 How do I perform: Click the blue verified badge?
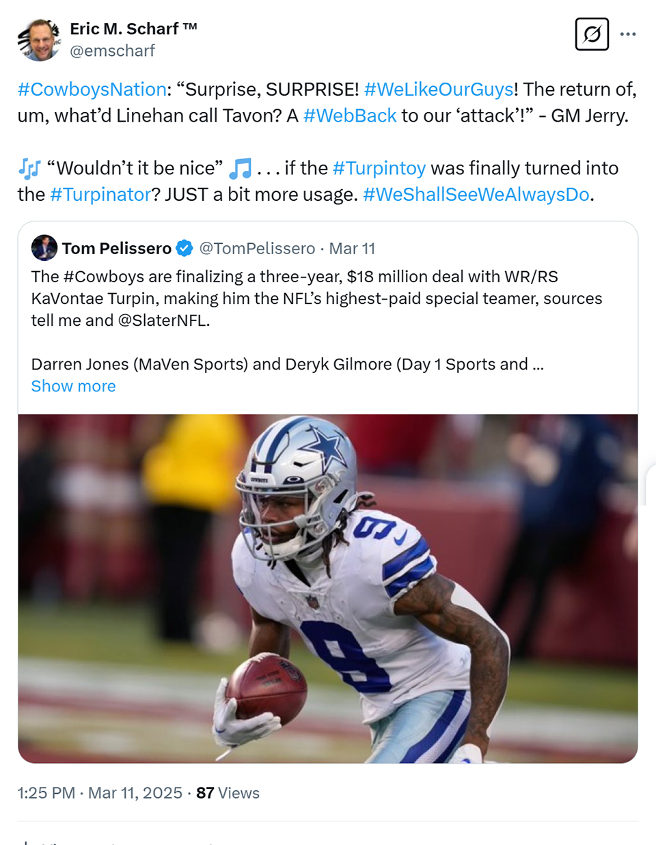(184, 248)
